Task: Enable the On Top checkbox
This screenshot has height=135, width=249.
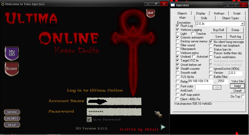Action: (243, 97)
